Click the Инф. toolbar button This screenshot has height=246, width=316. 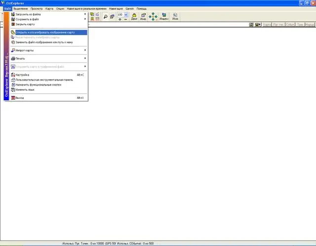pos(143,16)
